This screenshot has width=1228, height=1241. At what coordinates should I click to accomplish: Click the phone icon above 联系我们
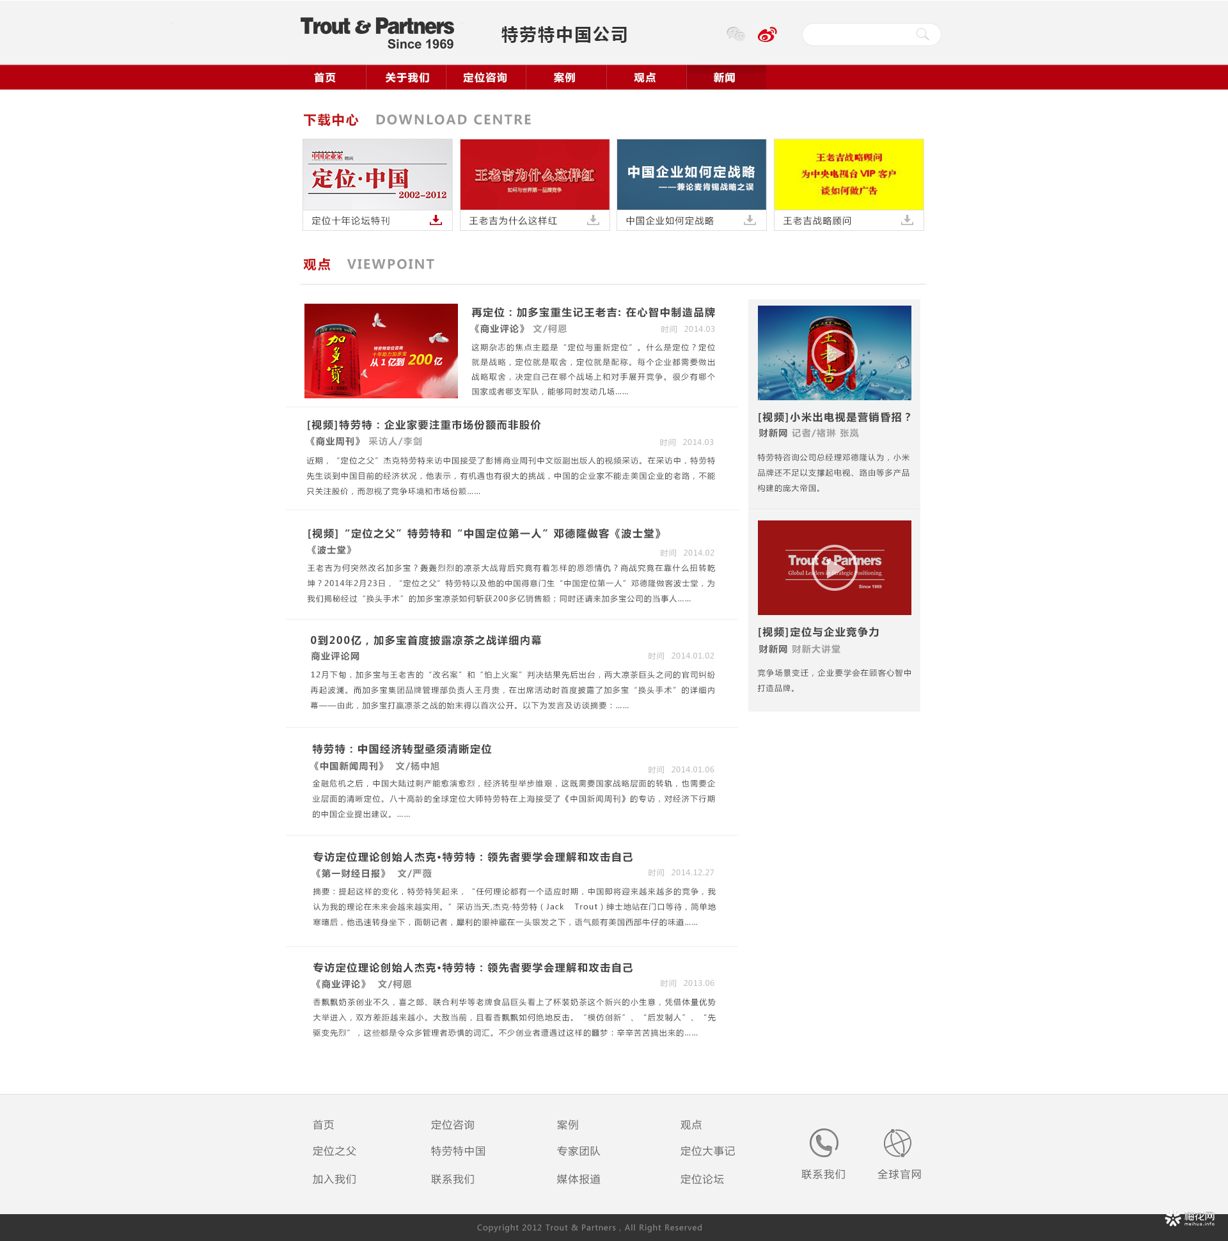824,1143
